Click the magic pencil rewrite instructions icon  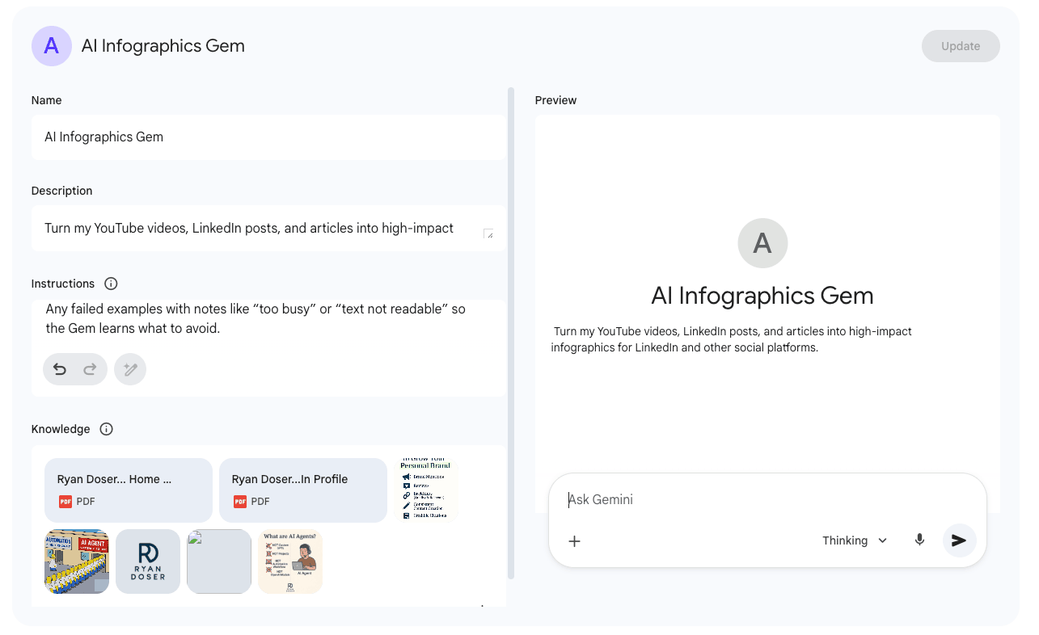(130, 369)
